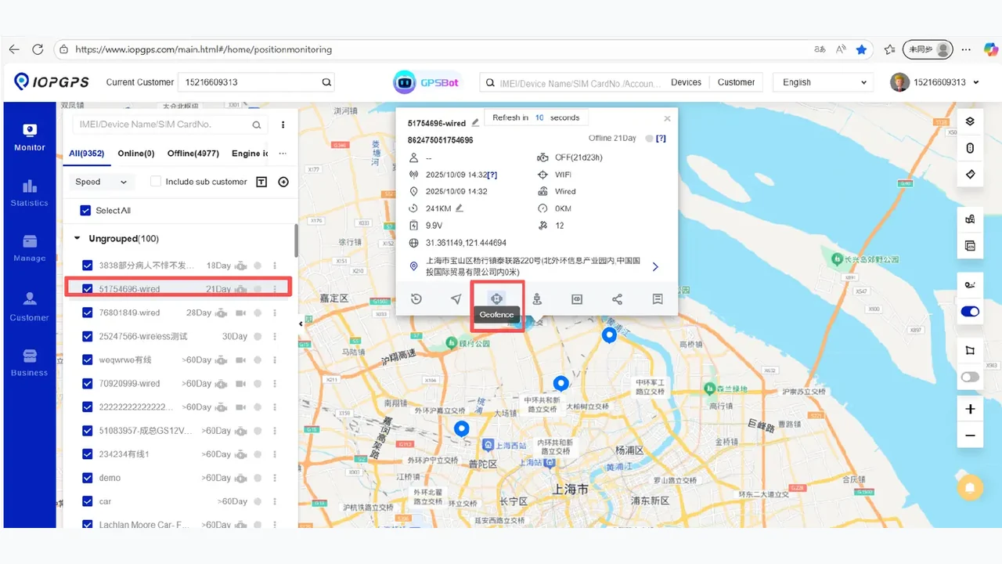
Task: Open Manage in left sidebar
Action: (x=30, y=248)
